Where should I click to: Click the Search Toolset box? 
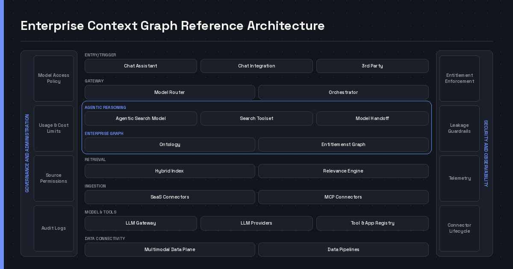click(256, 118)
